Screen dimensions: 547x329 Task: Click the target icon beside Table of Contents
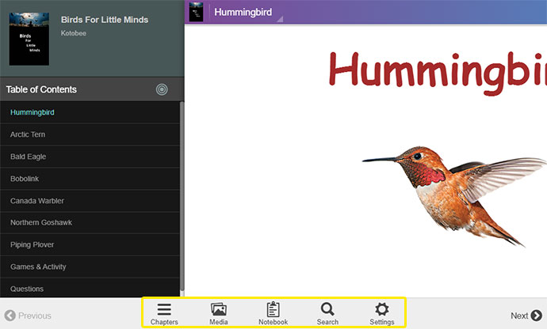point(162,89)
